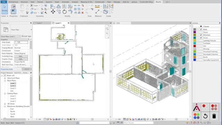Viewport: 222px width, 125px height.
Task: Click the trash bin icon
Action: coord(214,116)
